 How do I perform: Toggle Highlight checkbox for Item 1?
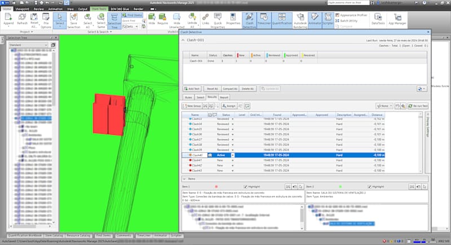click(x=245, y=187)
